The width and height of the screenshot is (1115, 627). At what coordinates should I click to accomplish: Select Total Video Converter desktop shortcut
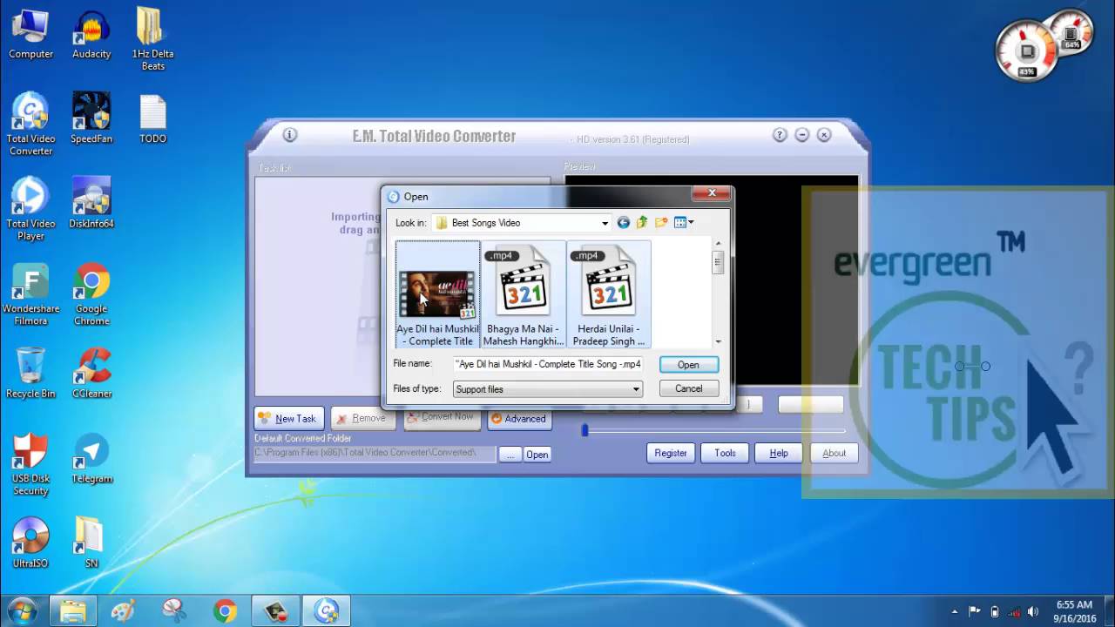[x=30, y=124]
